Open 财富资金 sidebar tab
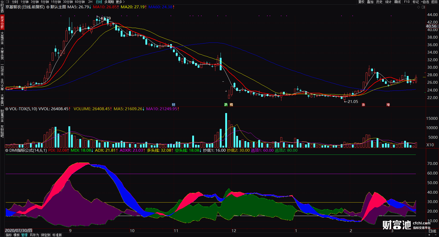The height and width of the screenshot is (237, 439). click(x=2, y=116)
